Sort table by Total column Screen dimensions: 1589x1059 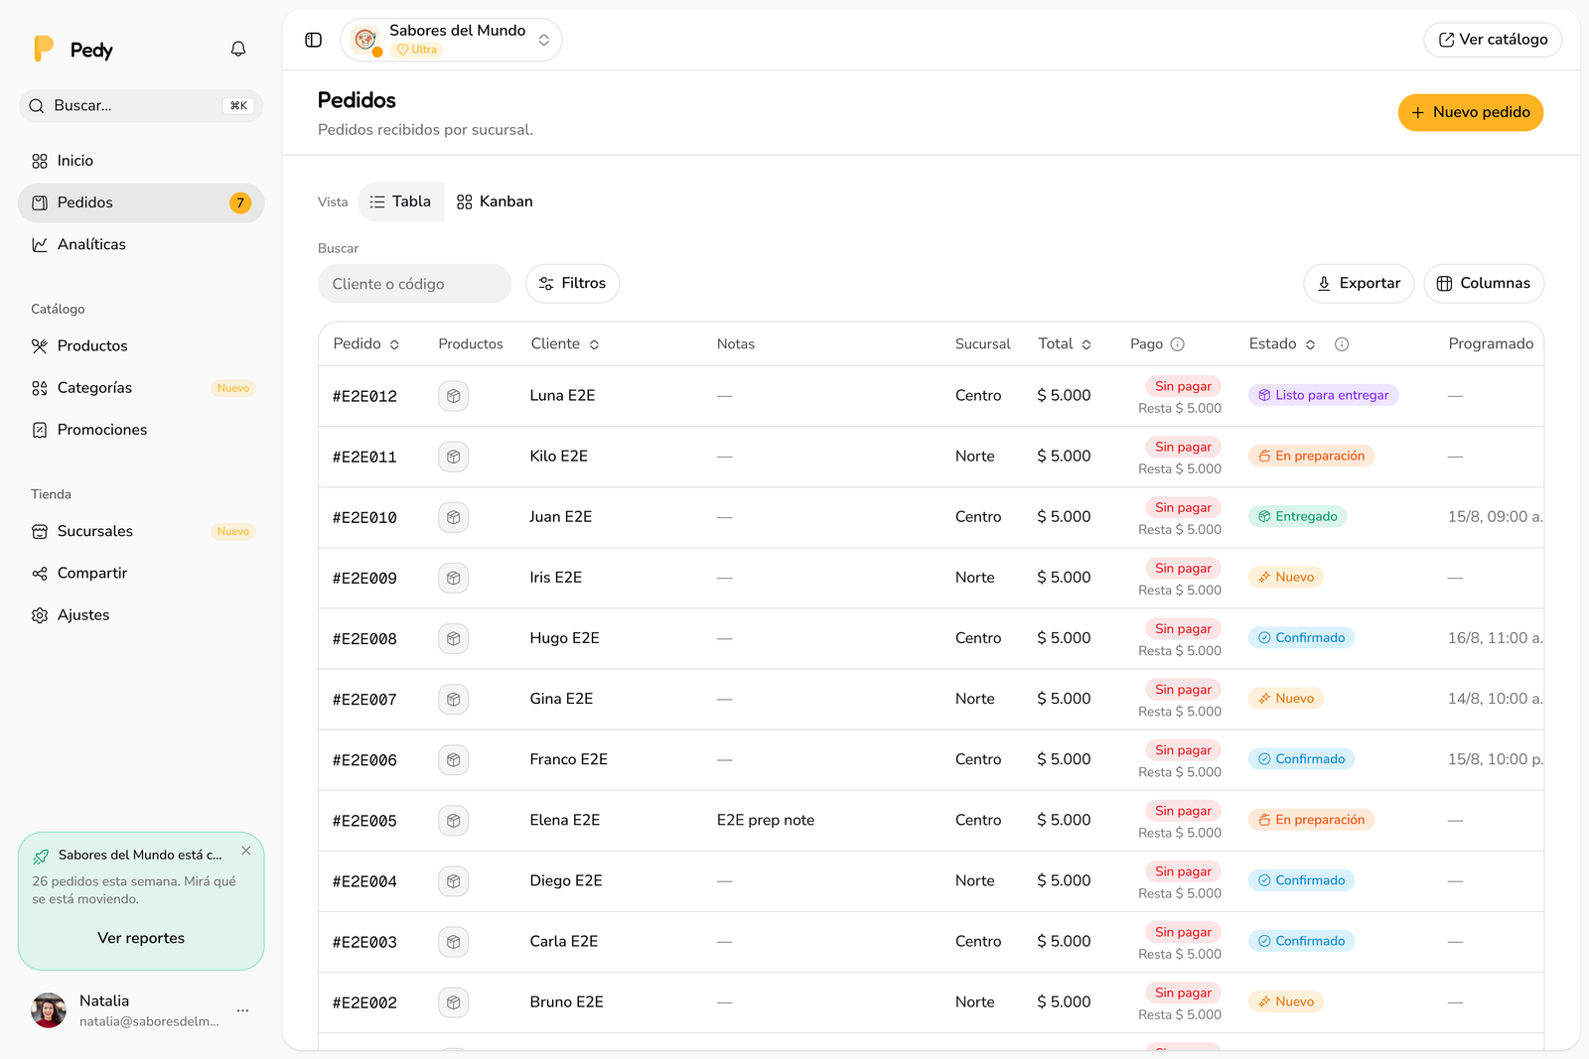coord(1065,344)
